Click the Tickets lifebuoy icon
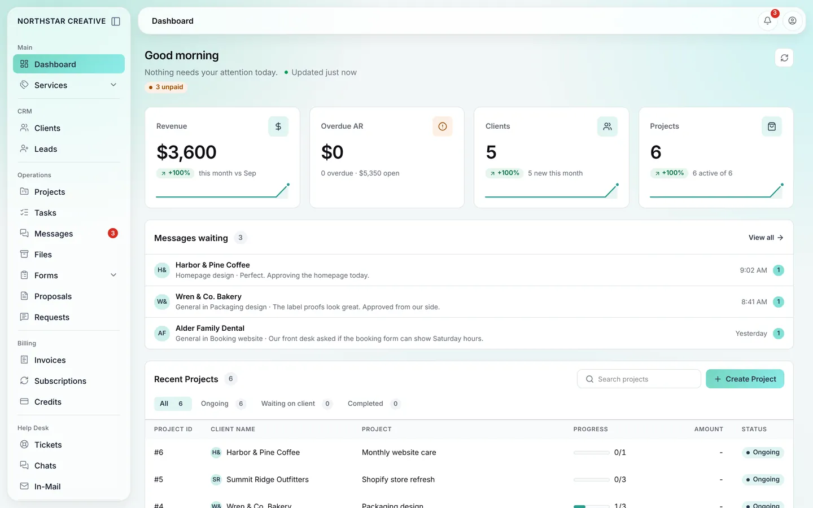The width and height of the screenshot is (813, 508). click(x=24, y=444)
